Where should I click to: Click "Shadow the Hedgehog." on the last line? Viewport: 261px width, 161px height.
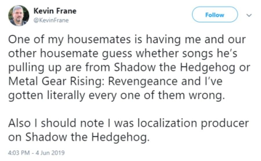pos(88,137)
